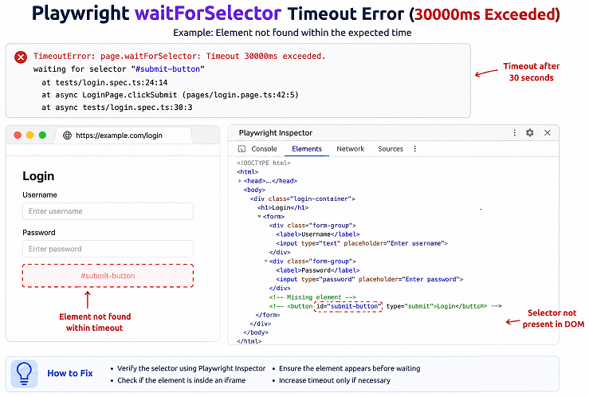589x397 pixels.
Task: Click the Password field label
Action: 39,233
